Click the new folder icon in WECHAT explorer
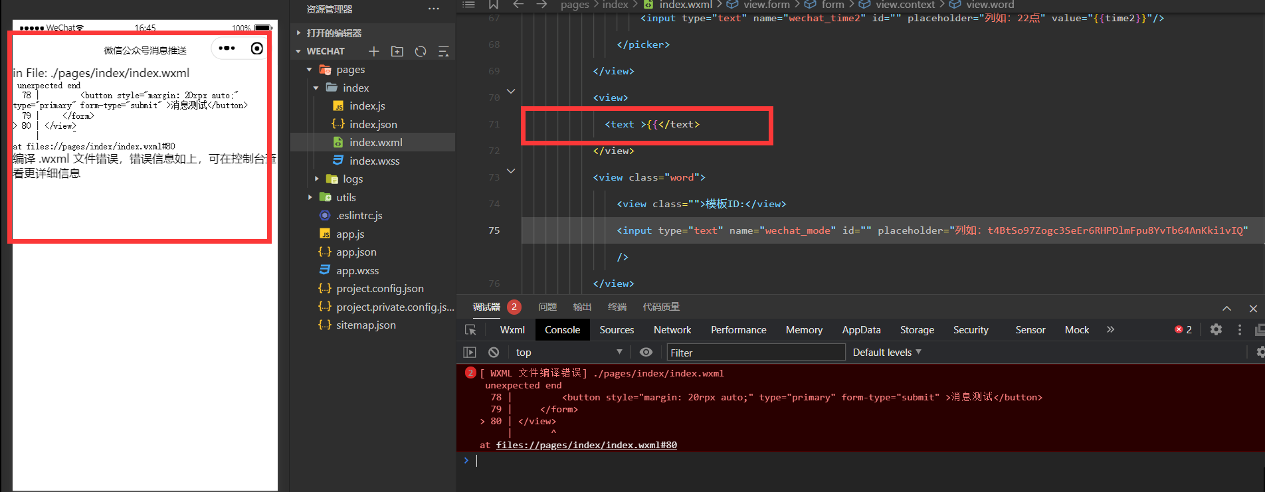This screenshot has width=1265, height=492. coord(397,51)
